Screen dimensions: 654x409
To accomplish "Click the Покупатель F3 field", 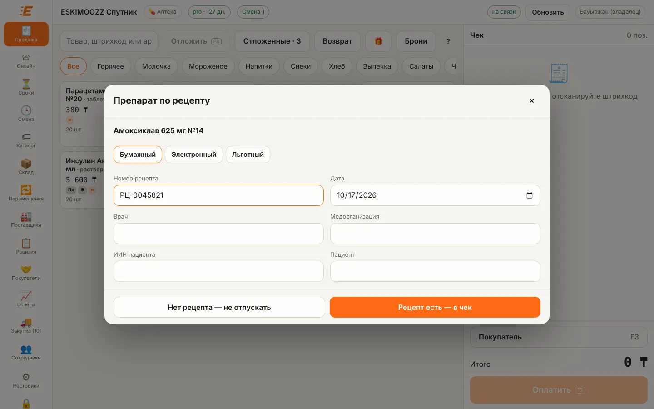I will 559,337.
